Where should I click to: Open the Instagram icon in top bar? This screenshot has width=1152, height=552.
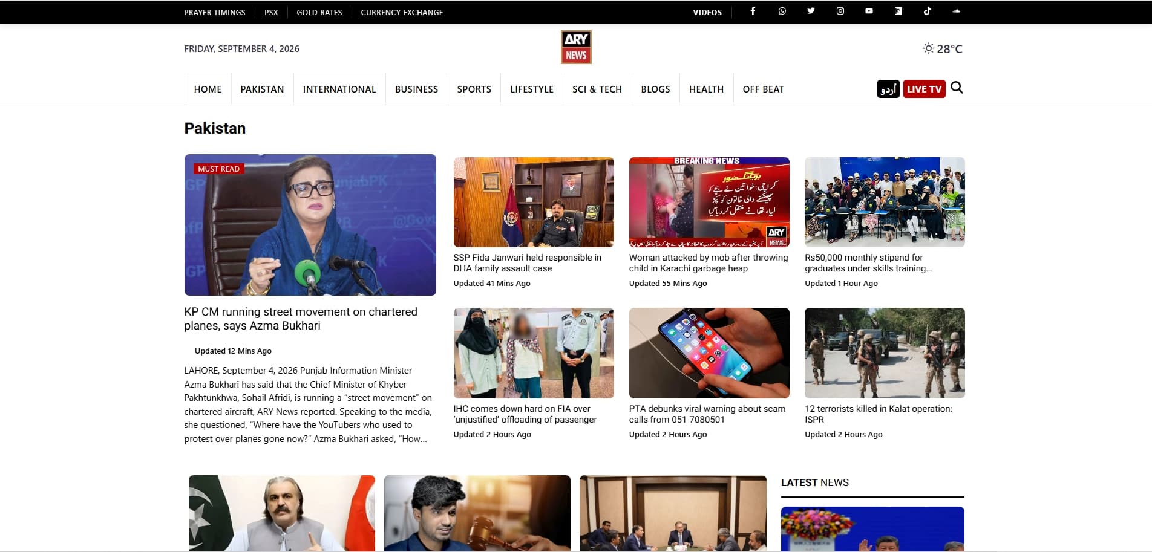(x=840, y=11)
